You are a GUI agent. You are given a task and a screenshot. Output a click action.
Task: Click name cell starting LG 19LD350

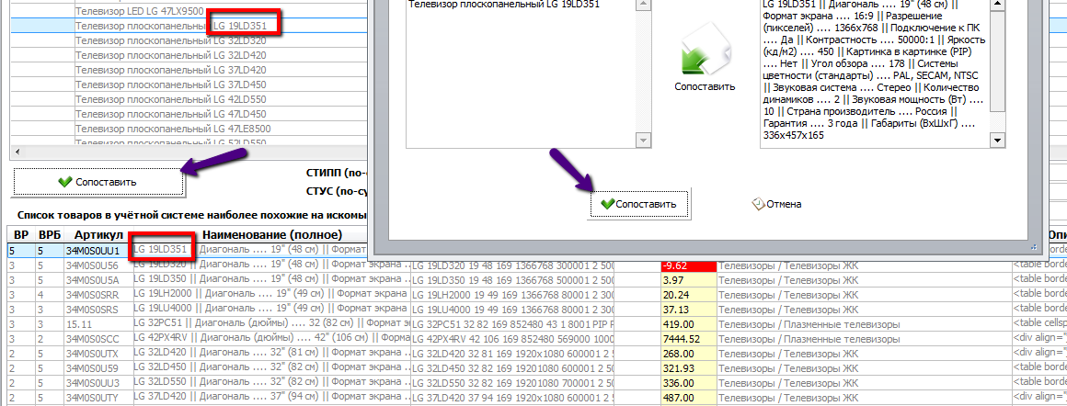click(270, 279)
